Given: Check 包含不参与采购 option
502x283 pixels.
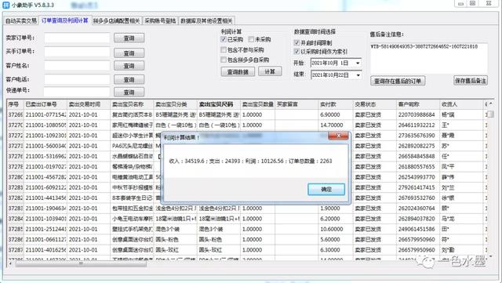Looking at the screenshot, I should pos(224,50).
